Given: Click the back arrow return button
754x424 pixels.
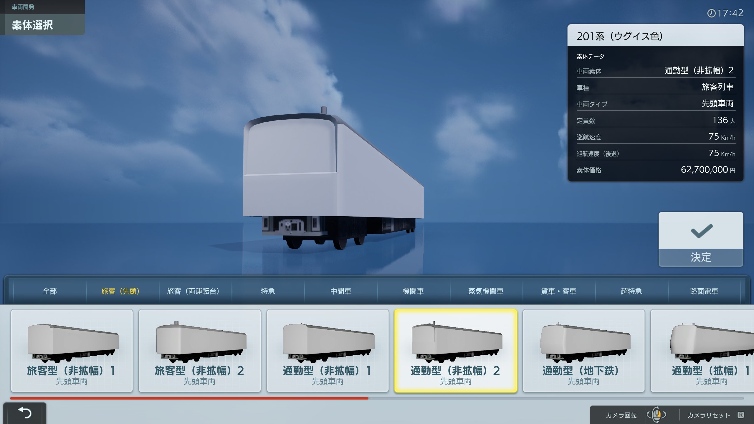Looking at the screenshot, I should pyautogui.click(x=25, y=413).
